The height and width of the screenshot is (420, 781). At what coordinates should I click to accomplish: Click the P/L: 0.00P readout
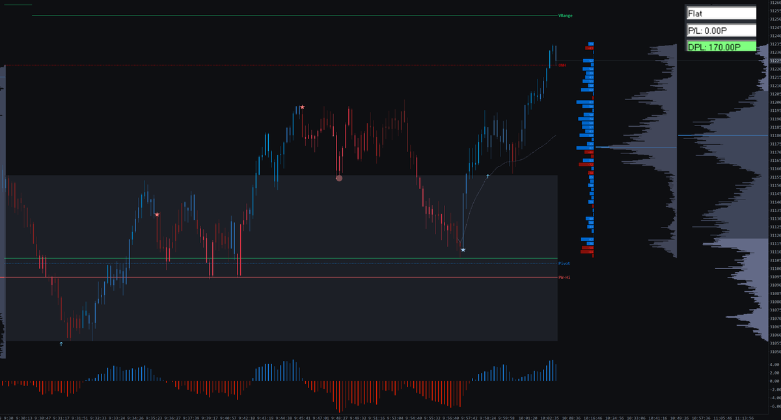point(721,30)
